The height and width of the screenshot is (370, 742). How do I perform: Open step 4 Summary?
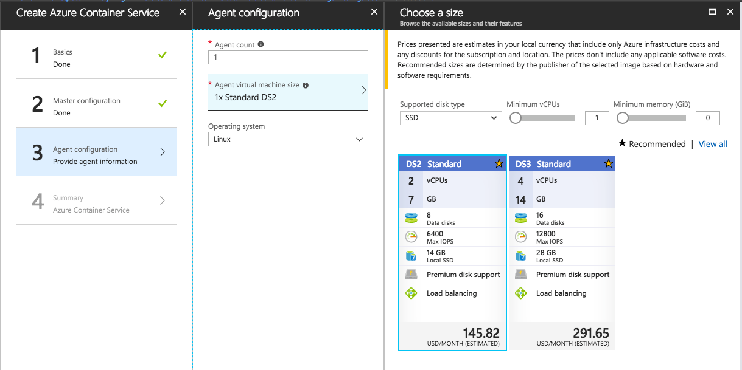click(x=96, y=200)
